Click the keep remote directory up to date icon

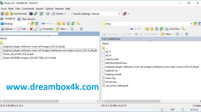pos(41,14)
